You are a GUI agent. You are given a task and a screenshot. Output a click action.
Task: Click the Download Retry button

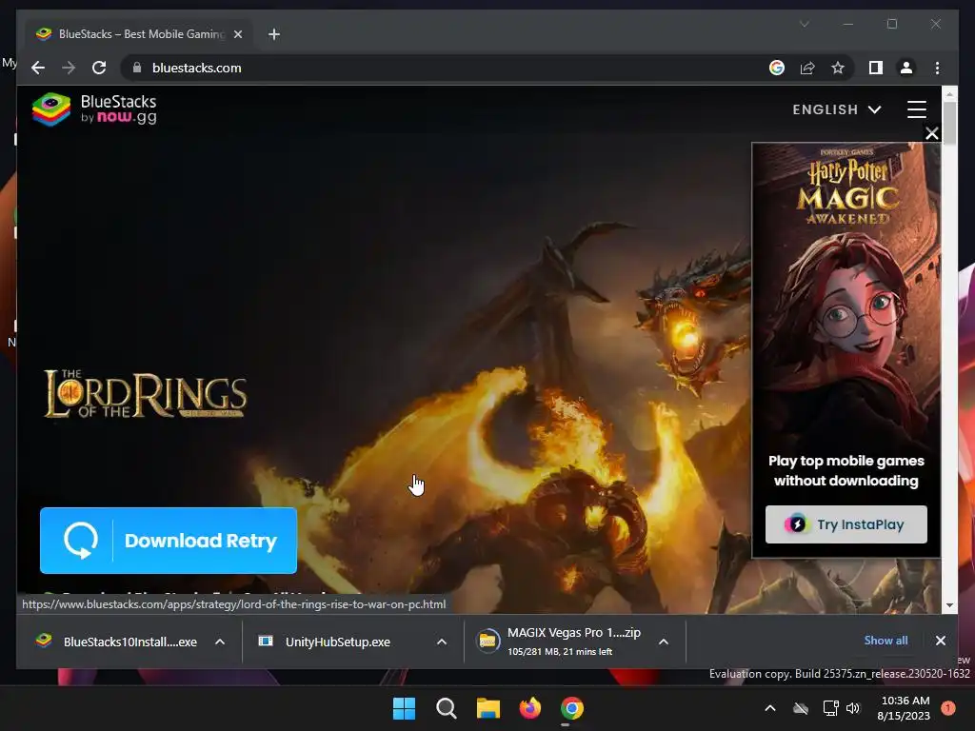169,541
